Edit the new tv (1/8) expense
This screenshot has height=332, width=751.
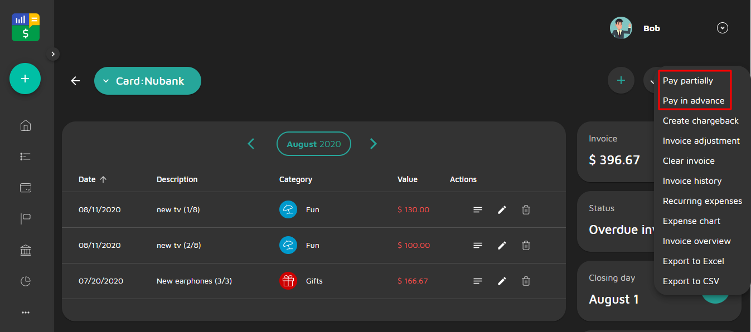coord(502,210)
